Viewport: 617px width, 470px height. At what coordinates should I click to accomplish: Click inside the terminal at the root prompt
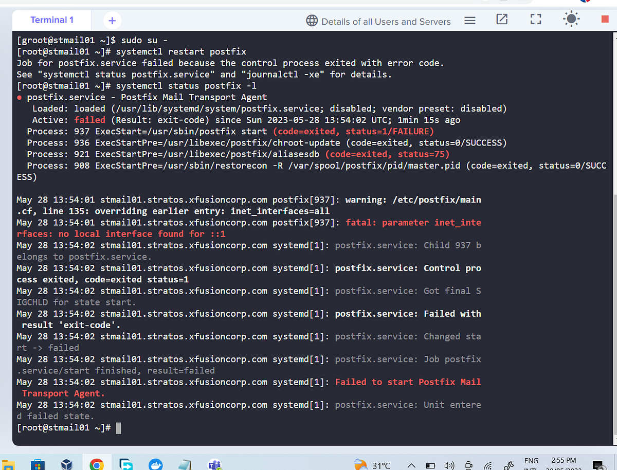pyautogui.click(x=119, y=427)
